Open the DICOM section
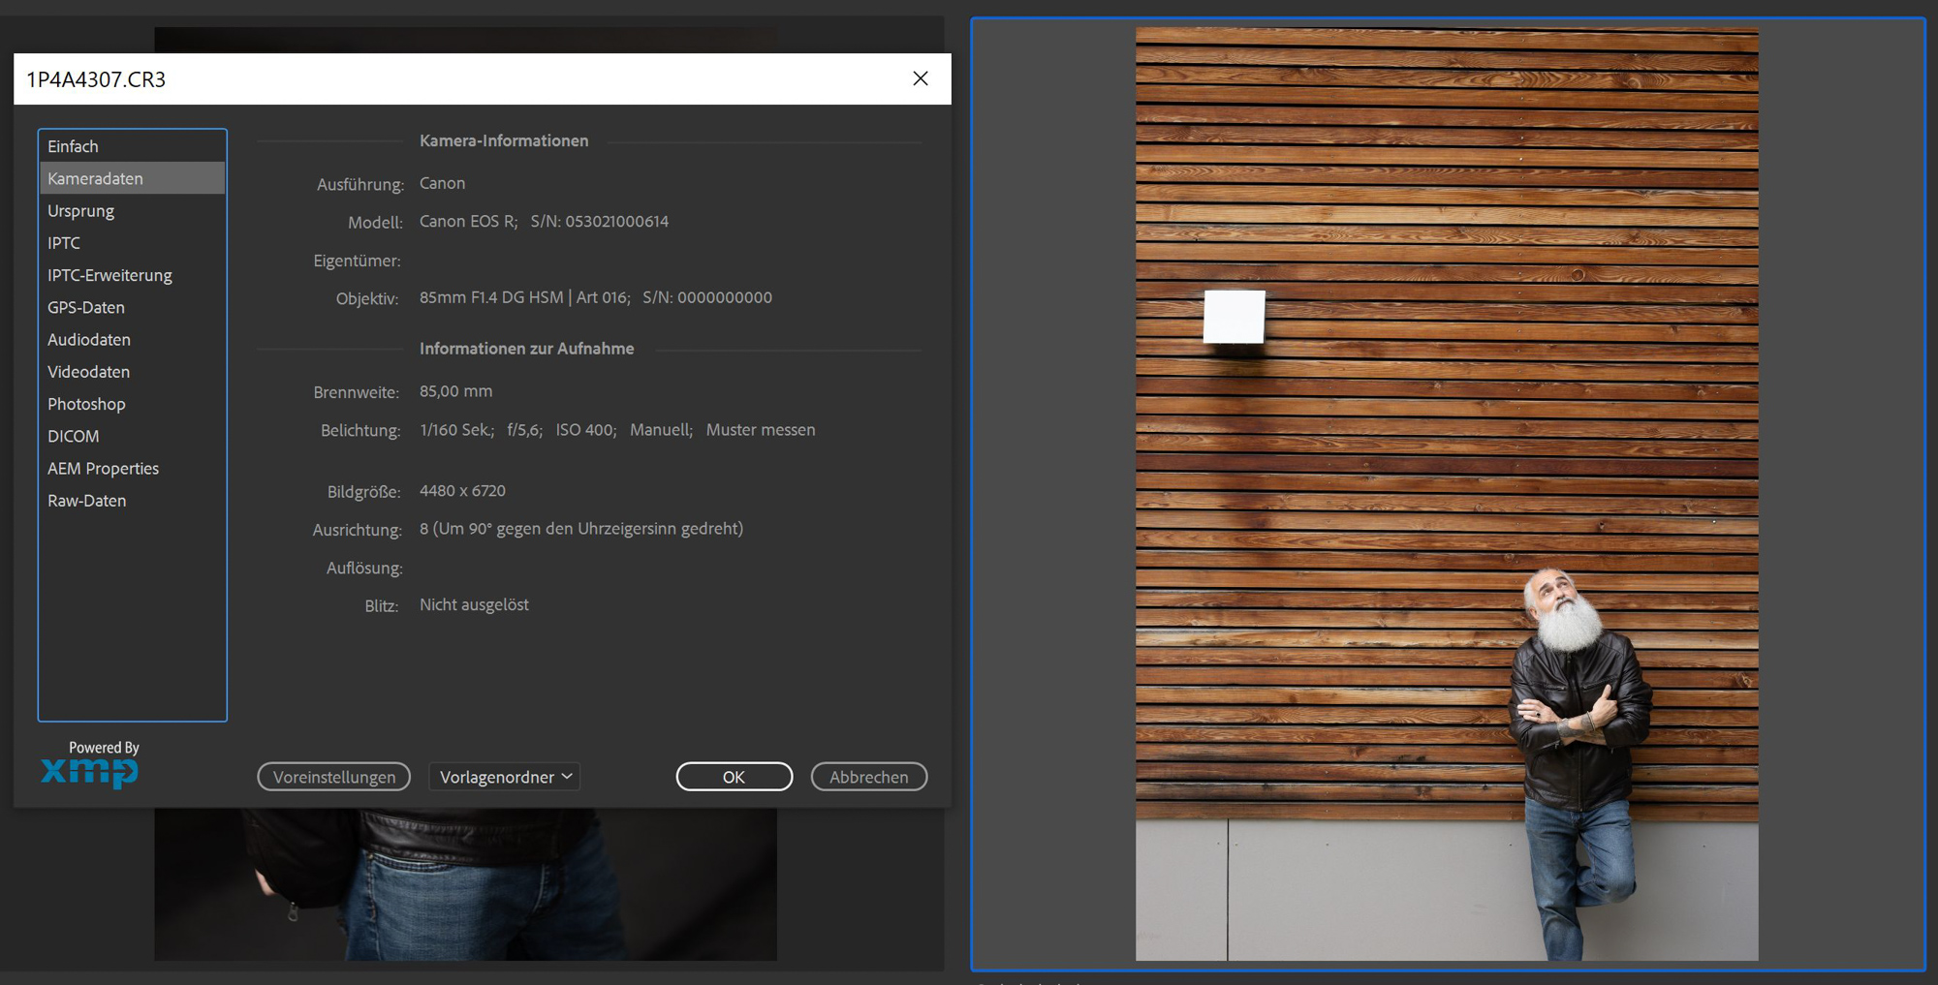The height and width of the screenshot is (985, 1938). click(x=73, y=436)
